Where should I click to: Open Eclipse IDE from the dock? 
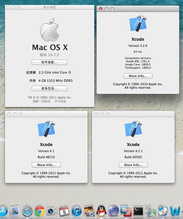[x=113, y=211]
